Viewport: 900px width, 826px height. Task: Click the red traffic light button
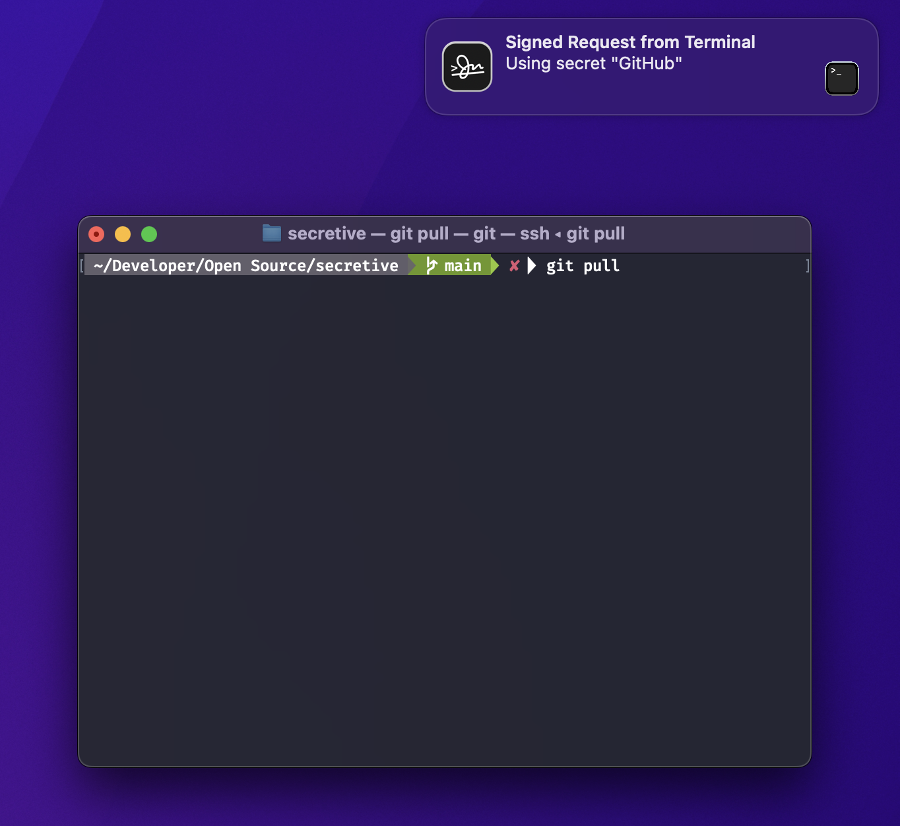96,234
